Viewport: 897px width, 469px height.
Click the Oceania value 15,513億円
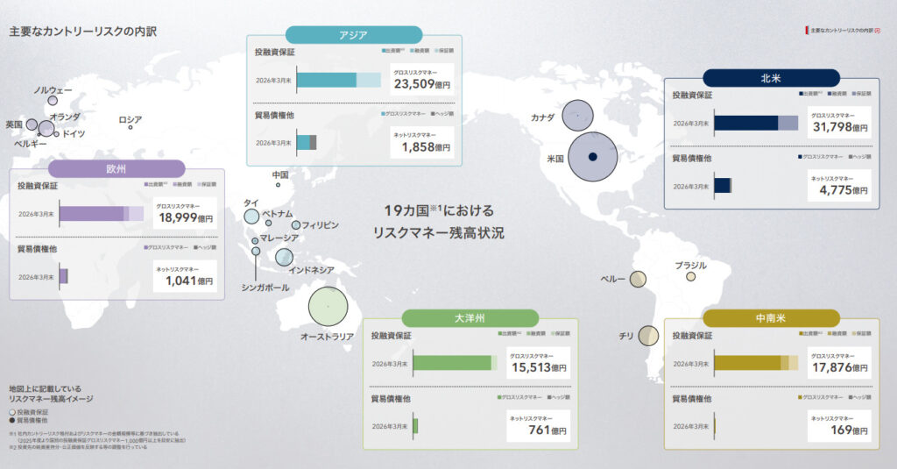539,367
